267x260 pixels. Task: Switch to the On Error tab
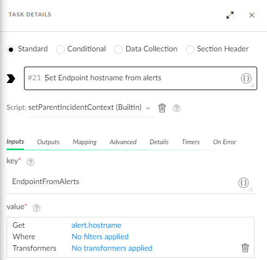point(224,142)
